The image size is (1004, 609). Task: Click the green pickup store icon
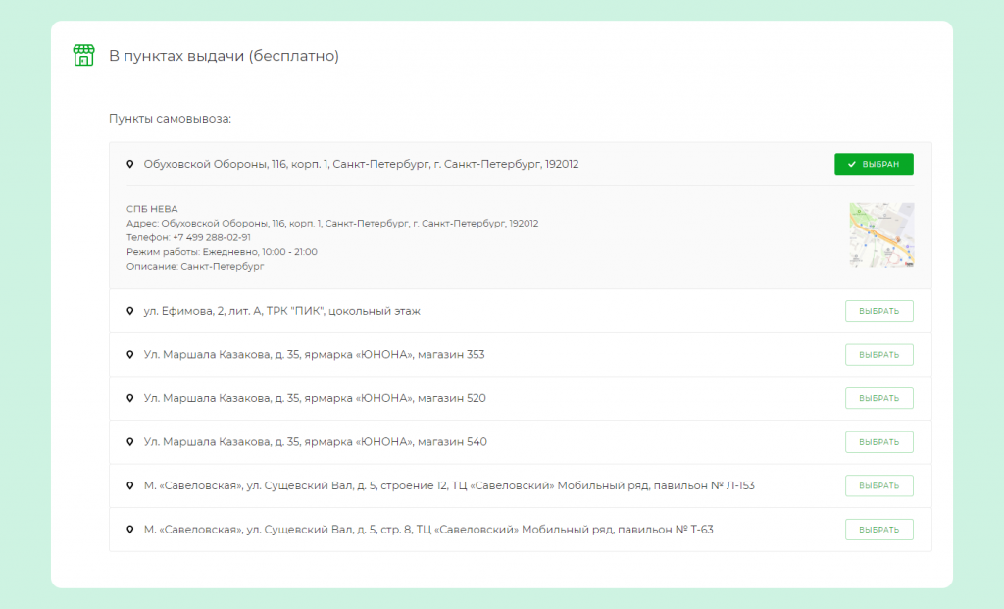(x=84, y=55)
